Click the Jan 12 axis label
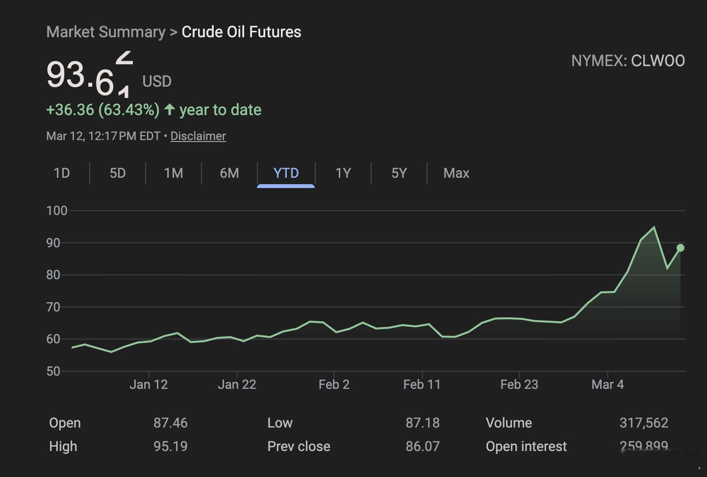This screenshot has height=477, width=707. [x=149, y=384]
